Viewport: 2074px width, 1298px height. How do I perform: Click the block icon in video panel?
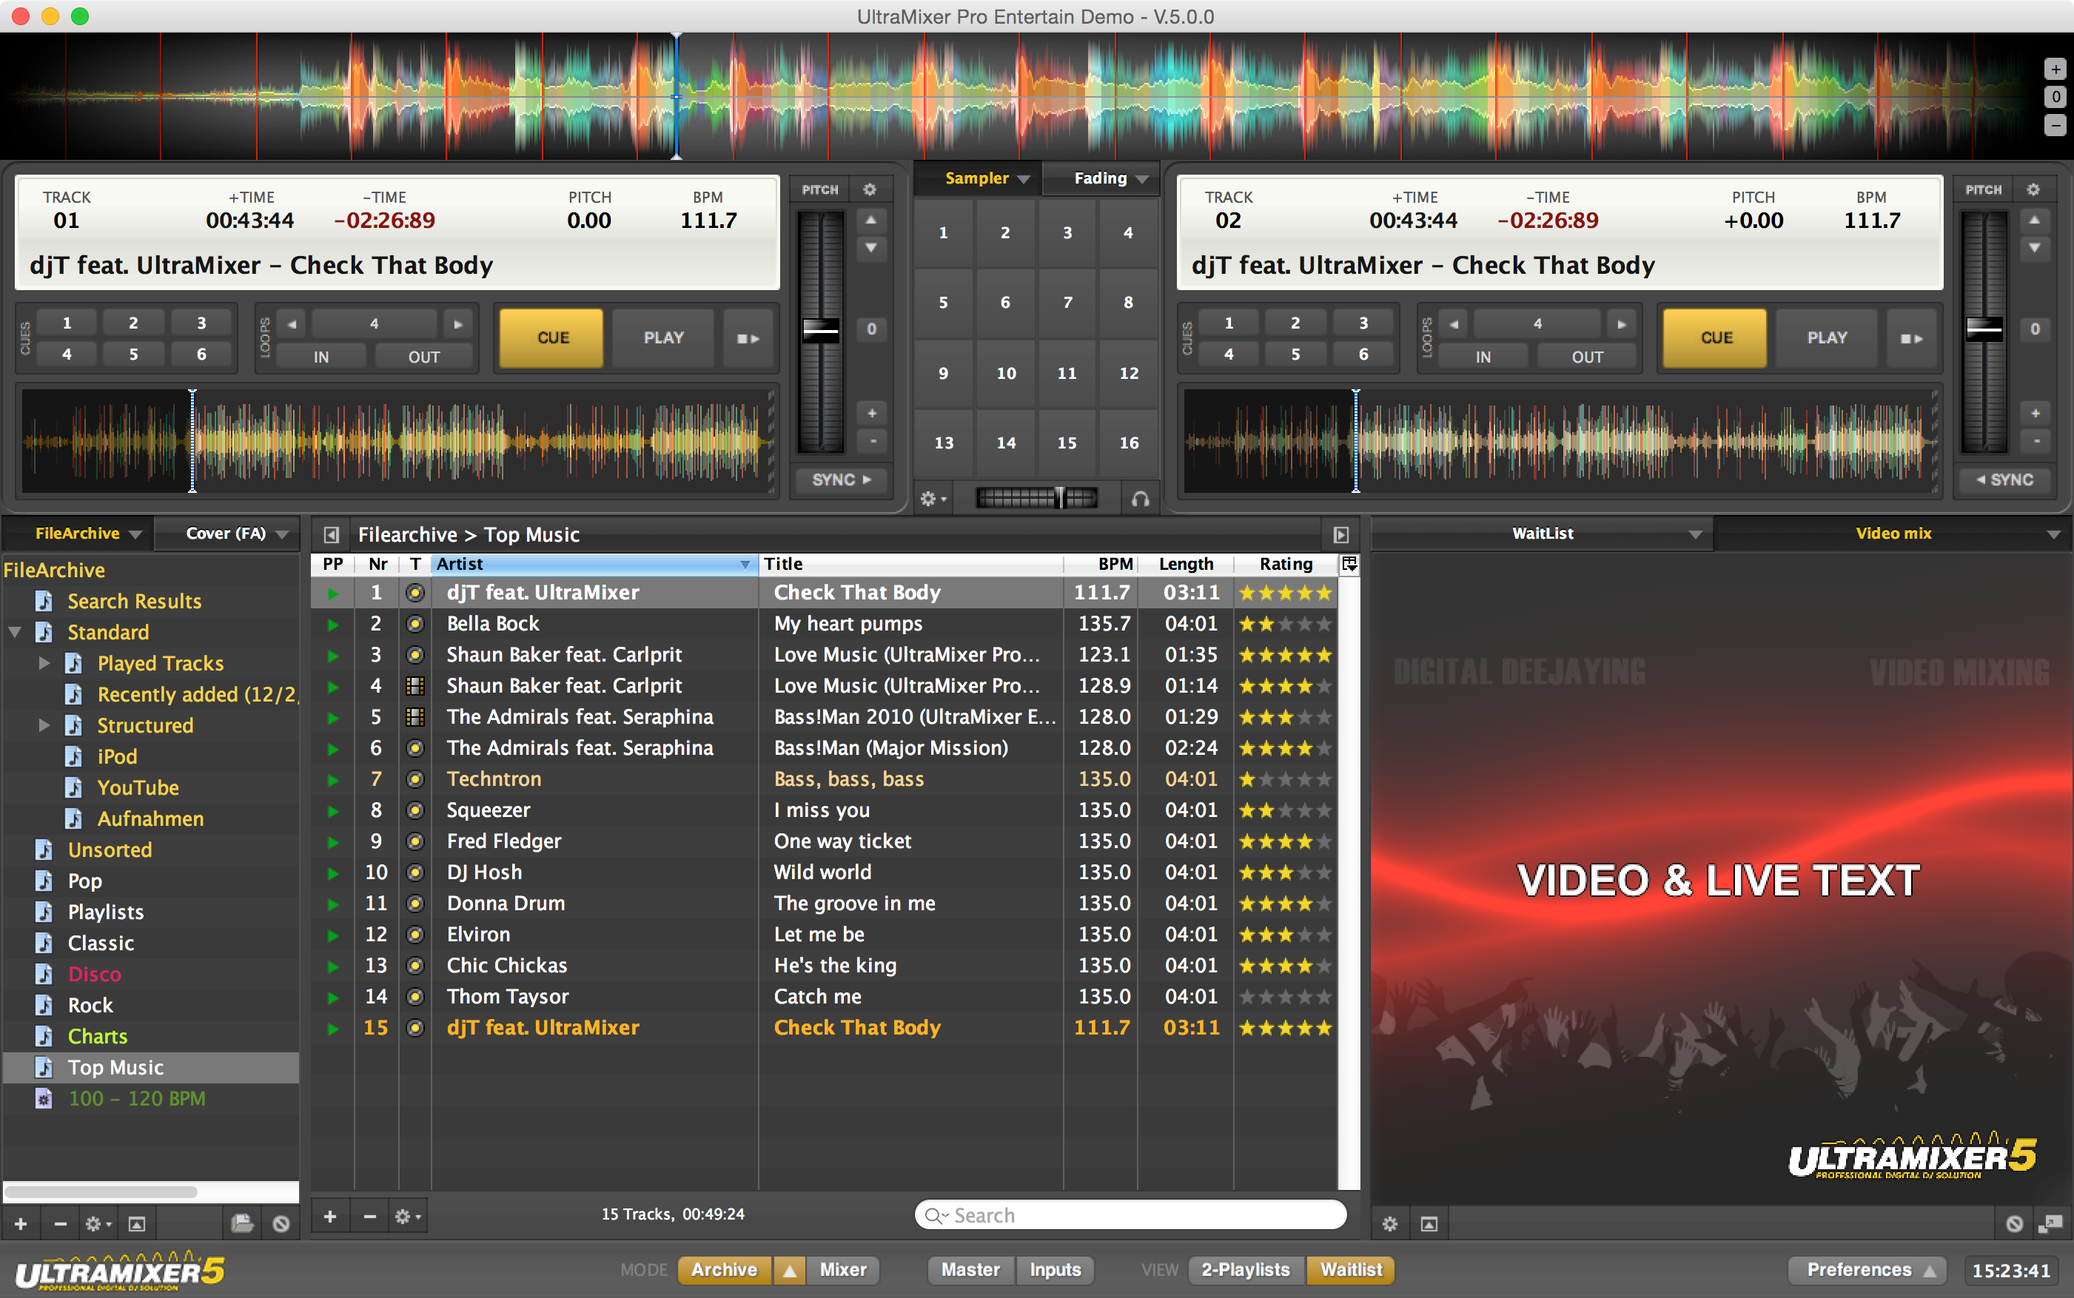pos(2014,1224)
